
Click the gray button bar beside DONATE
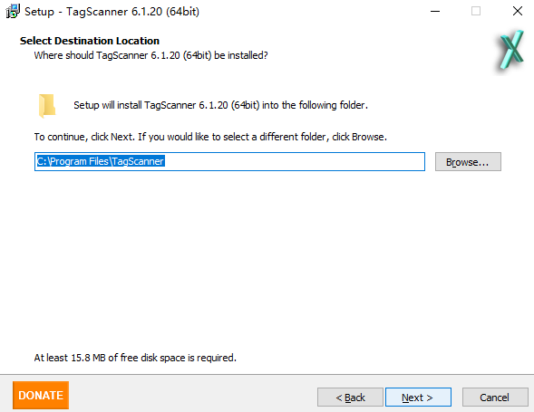[192, 396]
